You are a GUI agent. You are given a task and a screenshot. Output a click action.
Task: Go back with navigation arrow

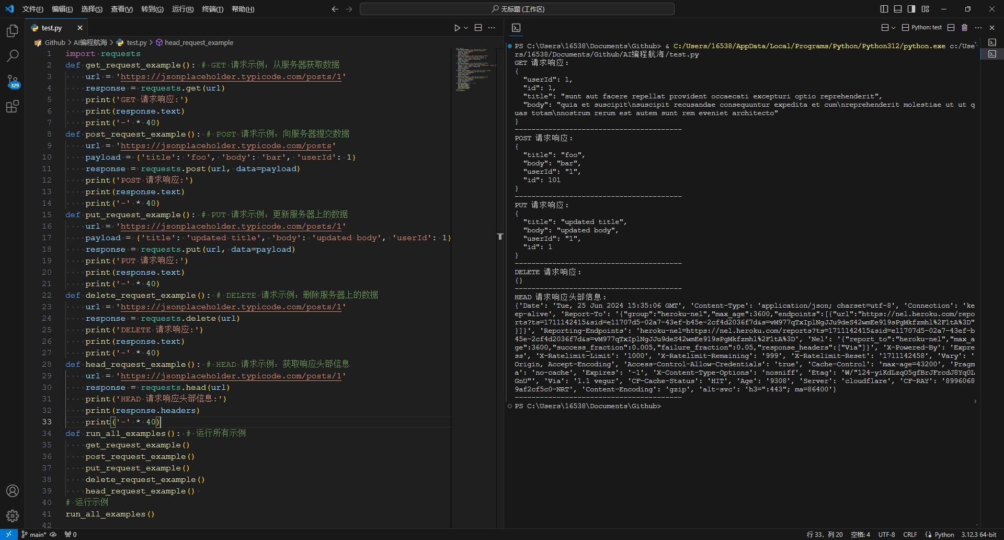click(335, 9)
